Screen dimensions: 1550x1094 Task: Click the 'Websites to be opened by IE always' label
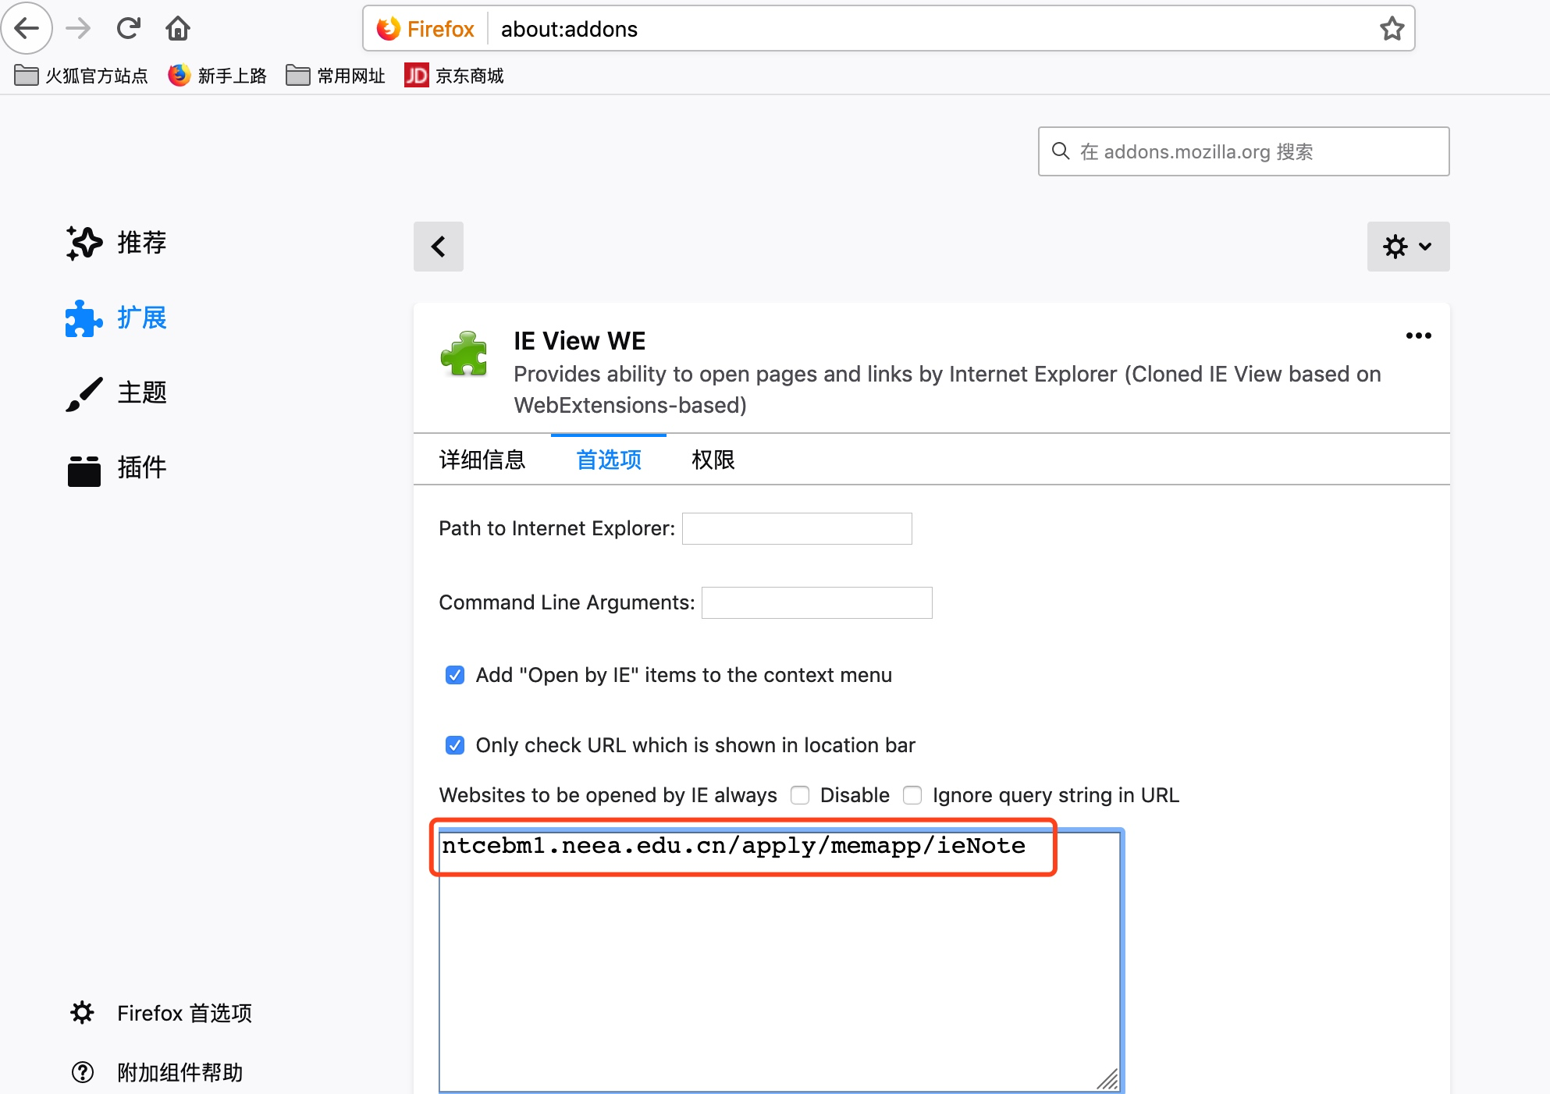click(x=608, y=795)
